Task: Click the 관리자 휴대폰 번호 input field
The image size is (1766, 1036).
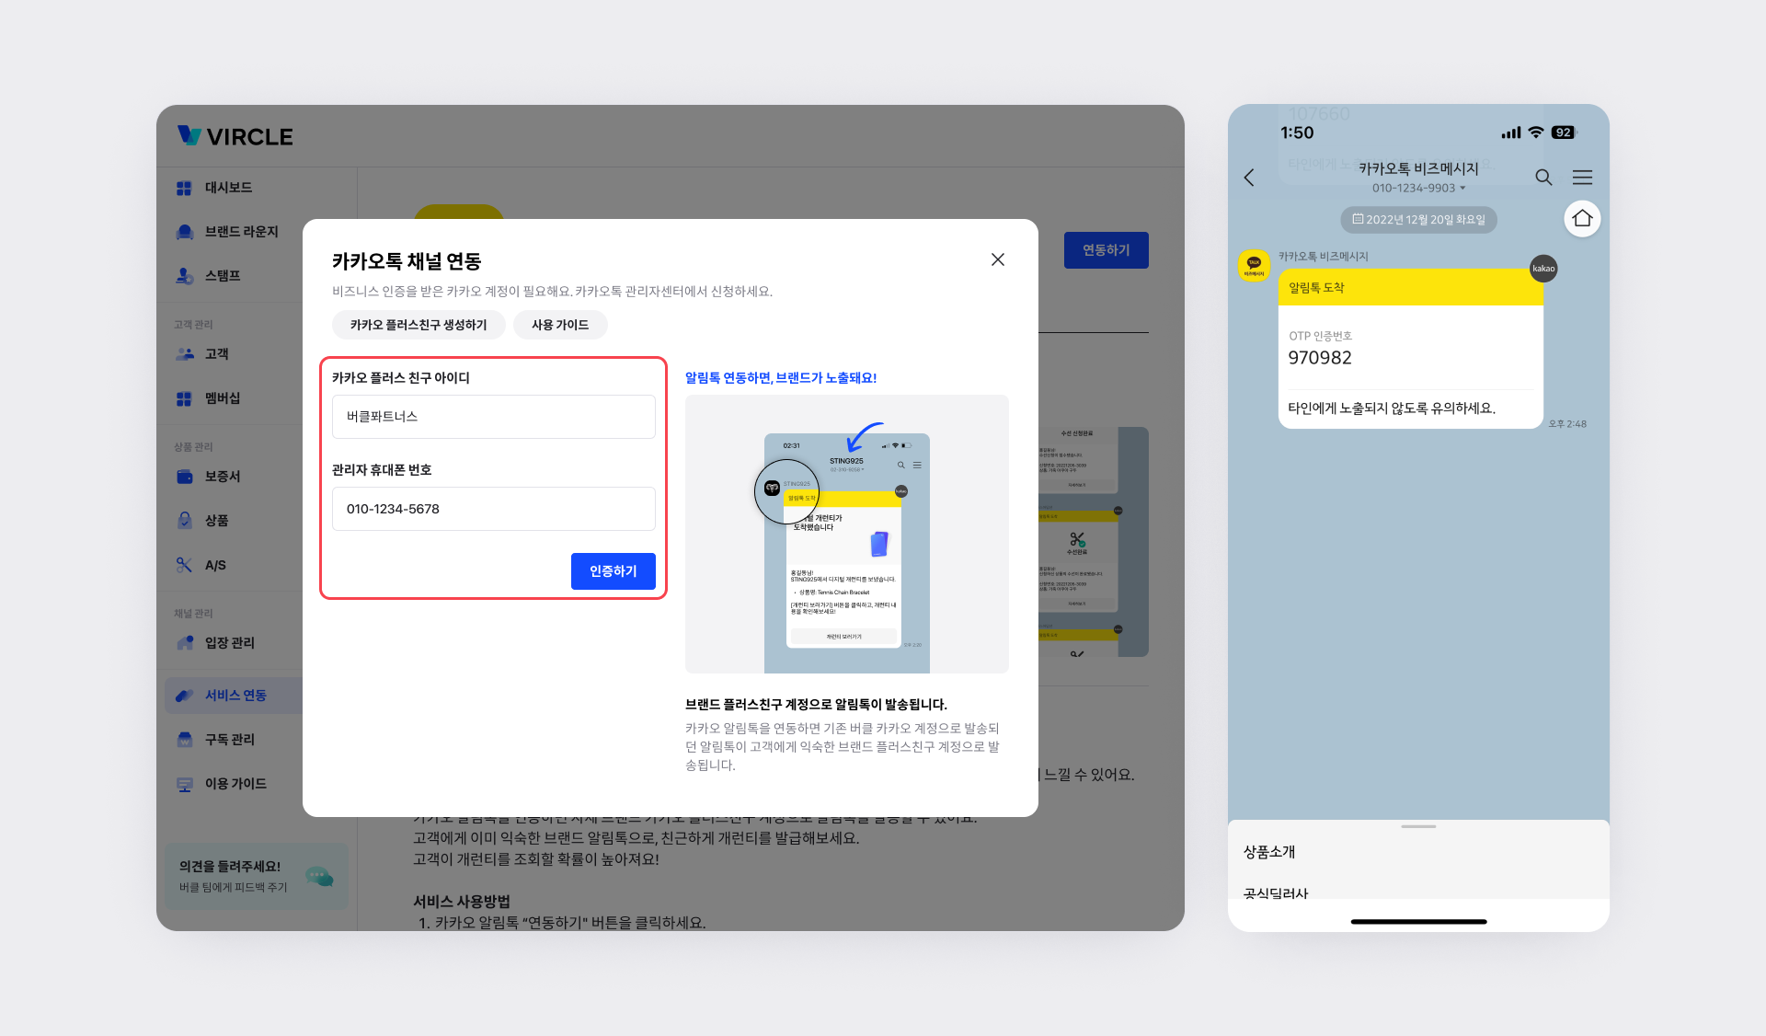Action: (493, 509)
